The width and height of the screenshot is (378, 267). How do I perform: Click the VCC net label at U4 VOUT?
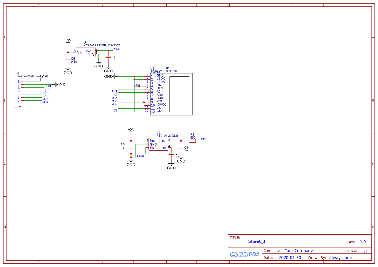click(x=117, y=49)
